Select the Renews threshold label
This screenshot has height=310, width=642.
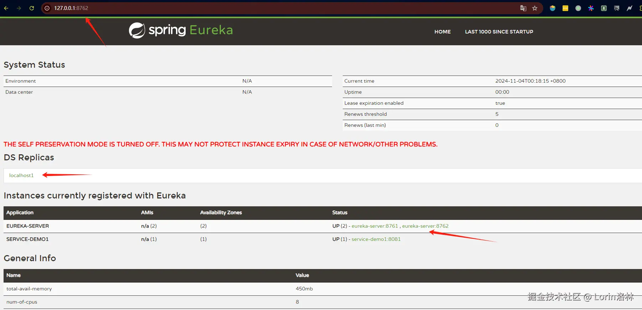(366, 114)
